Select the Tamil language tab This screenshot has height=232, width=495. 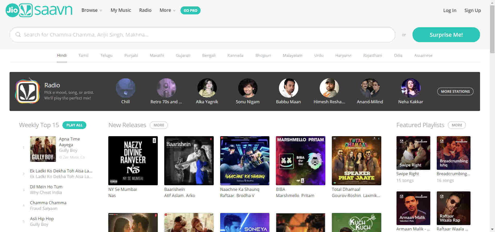pyautogui.click(x=83, y=55)
